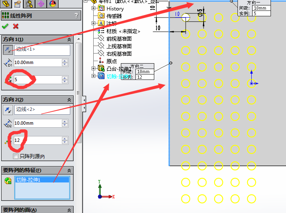This screenshot has width=286, height=213.
Task: Expand the 切除-拉伸1 feature node
Action: pyautogui.click(x=93, y=76)
